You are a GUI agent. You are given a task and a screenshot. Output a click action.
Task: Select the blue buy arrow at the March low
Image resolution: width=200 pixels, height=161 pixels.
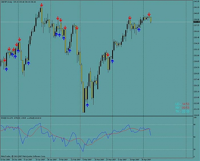(87, 105)
